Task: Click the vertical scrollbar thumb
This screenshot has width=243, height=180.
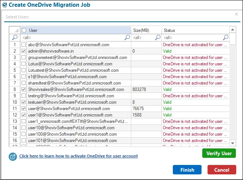Action: 232,39
